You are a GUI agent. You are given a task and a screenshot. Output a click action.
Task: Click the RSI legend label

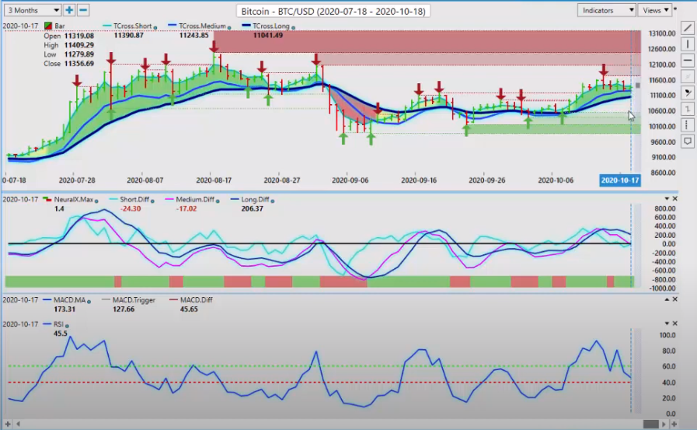tap(59, 323)
